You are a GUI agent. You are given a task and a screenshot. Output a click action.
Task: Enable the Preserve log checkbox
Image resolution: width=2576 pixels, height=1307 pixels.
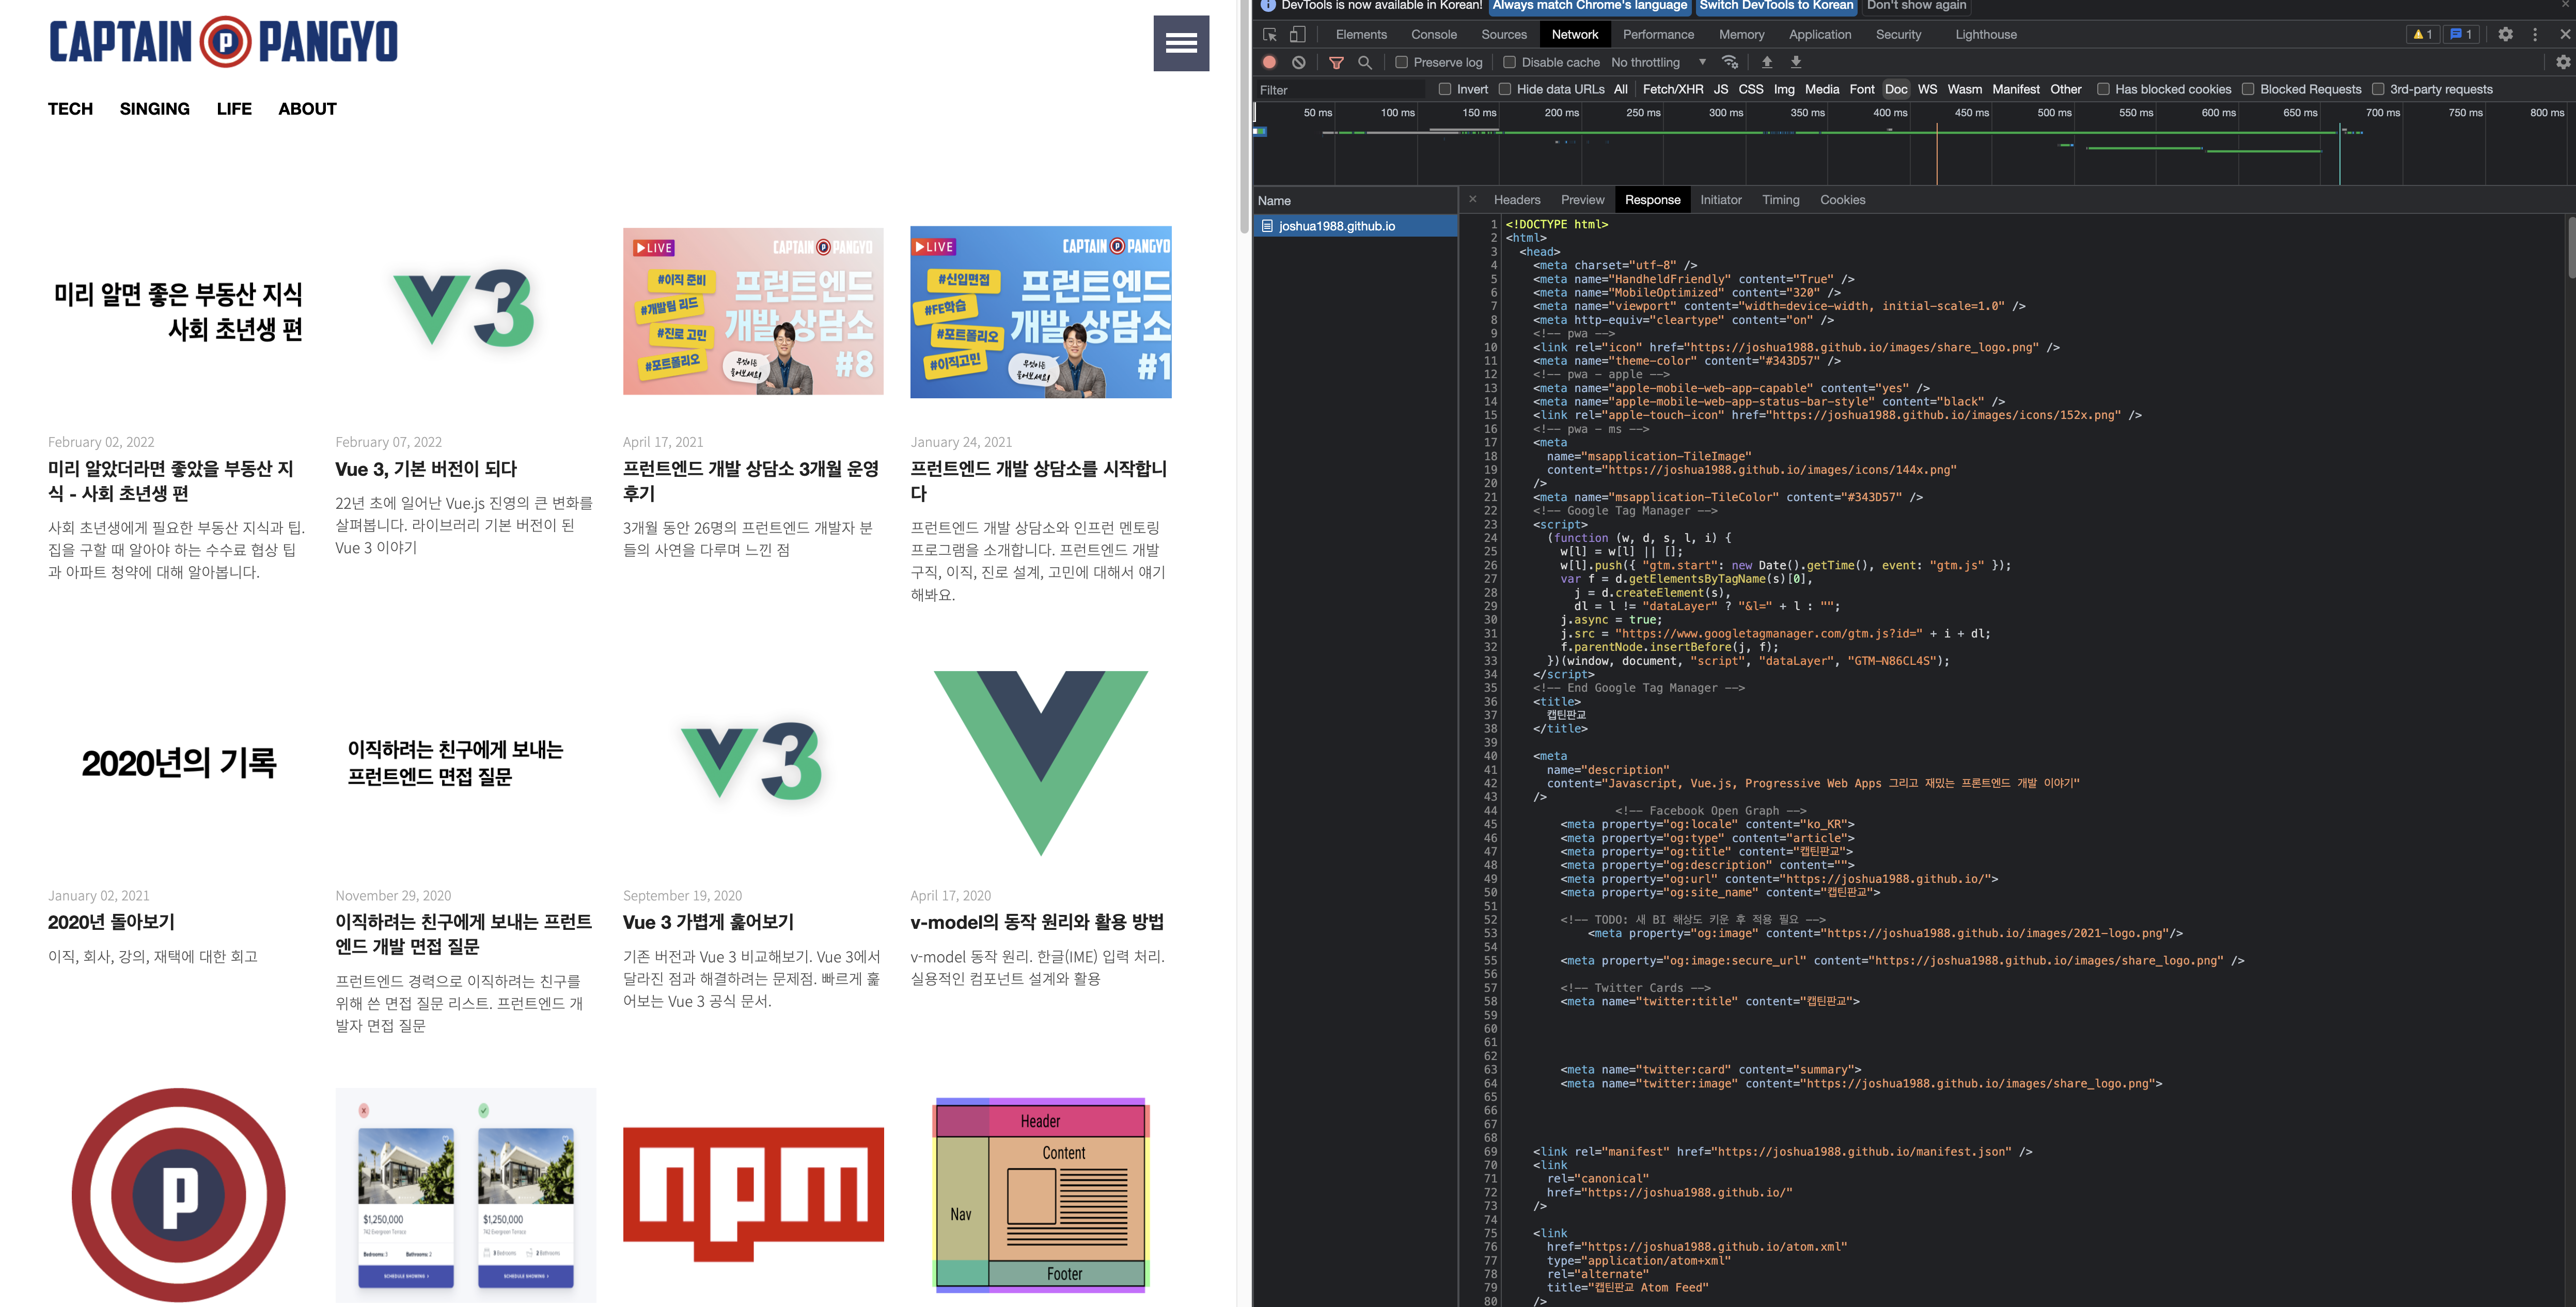pyautogui.click(x=1402, y=62)
